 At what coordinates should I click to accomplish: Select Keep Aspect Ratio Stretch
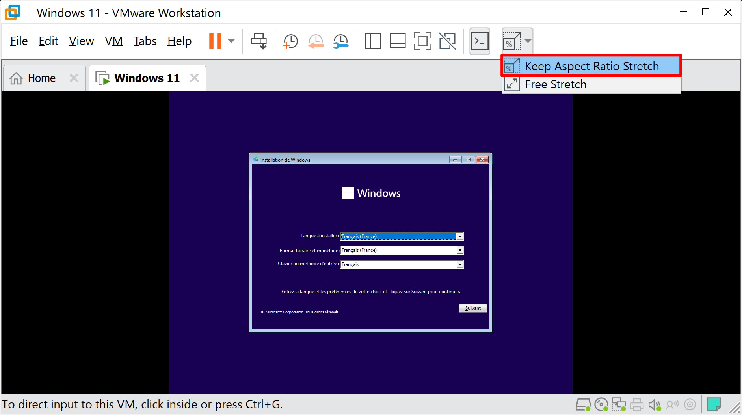[591, 66]
